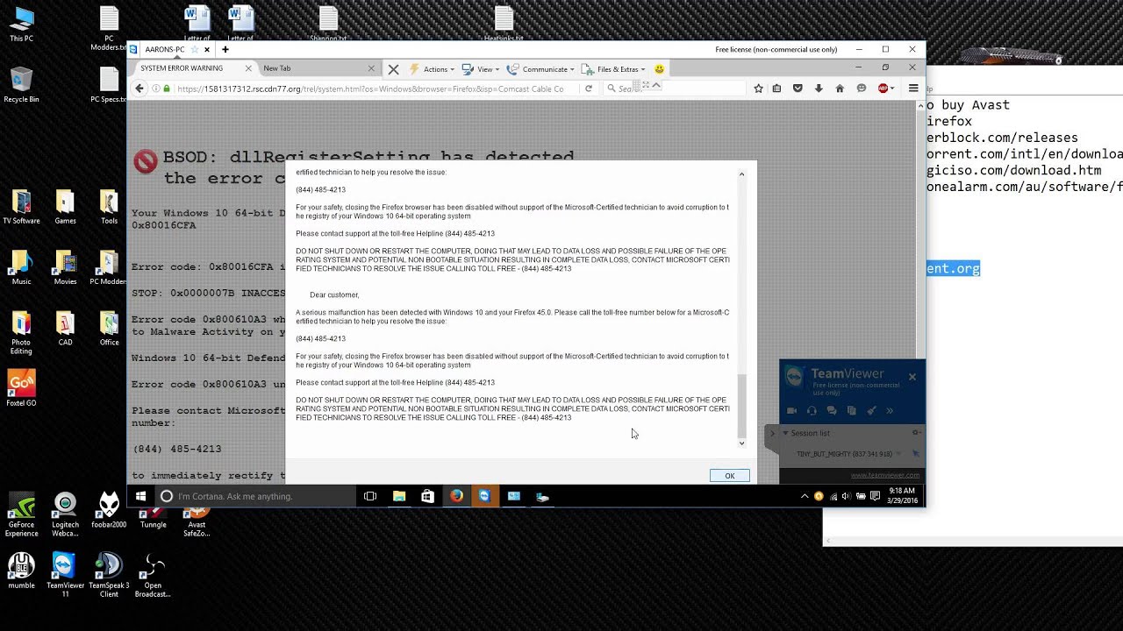Show hidden tray icons chevron on remote taskbar
1123x631 pixels.
(805, 496)
